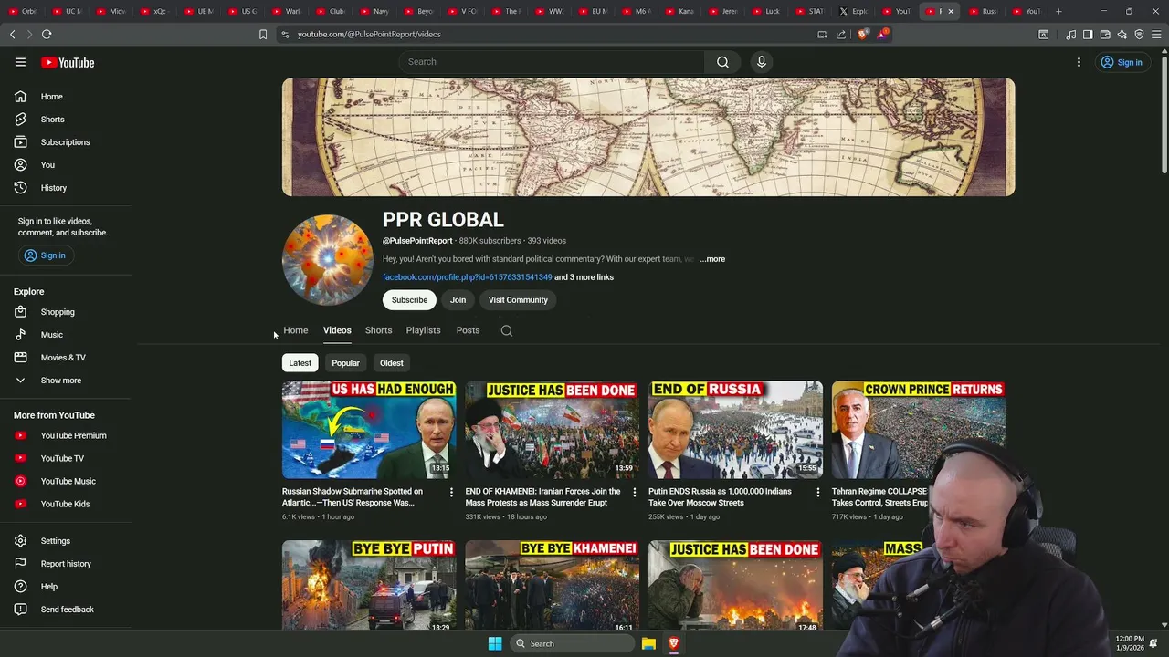This screenshot has height=657, width=1169.
Task: Open browser main hamburger menu
Action: click(x=1156, y=35)
